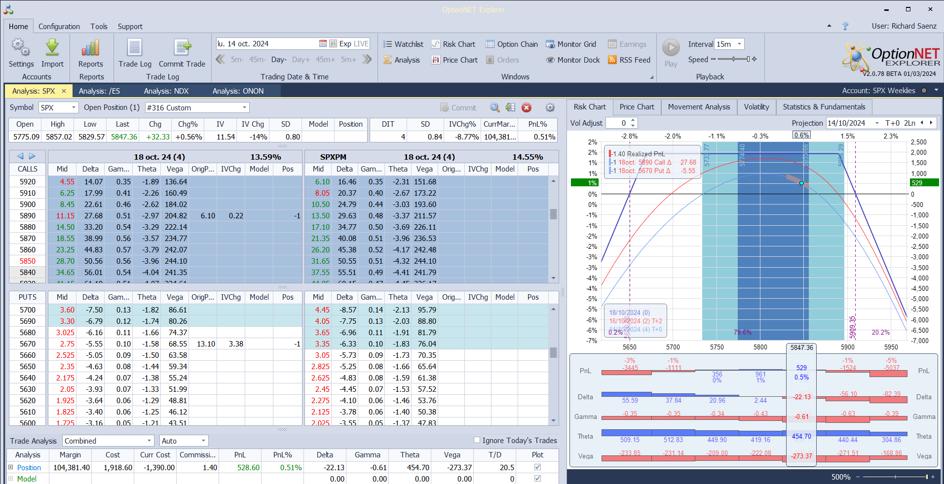The height and width of the screenshot is (484, 944).
Task: Expand the Model row in analysis table
Action: pyautogui.click(x=11, y=479)
